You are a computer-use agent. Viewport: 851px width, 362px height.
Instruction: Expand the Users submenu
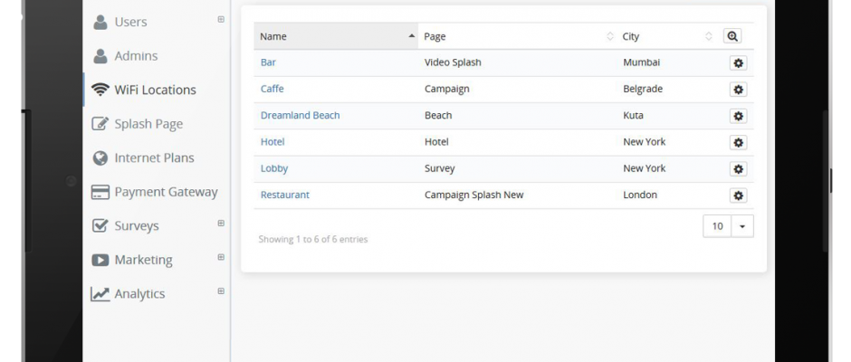(x=221, y=19)
